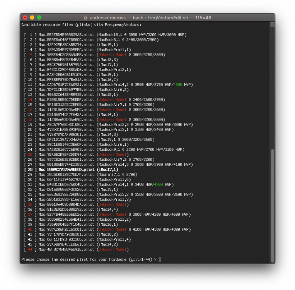Click row 27 labeled MacBookPro14,3

(x=109, y=164)
